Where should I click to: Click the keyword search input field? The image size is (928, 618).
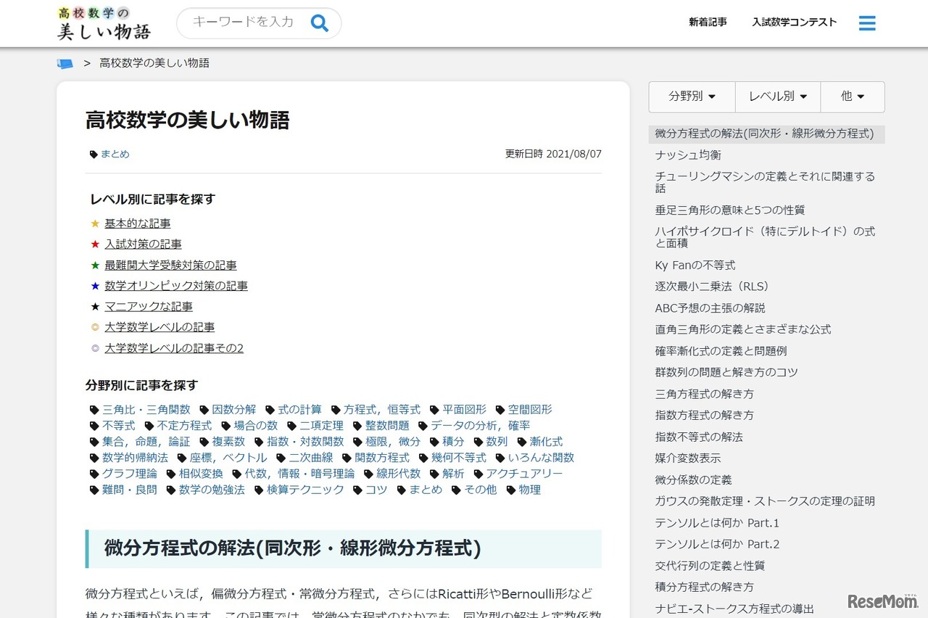coord(246,22)
